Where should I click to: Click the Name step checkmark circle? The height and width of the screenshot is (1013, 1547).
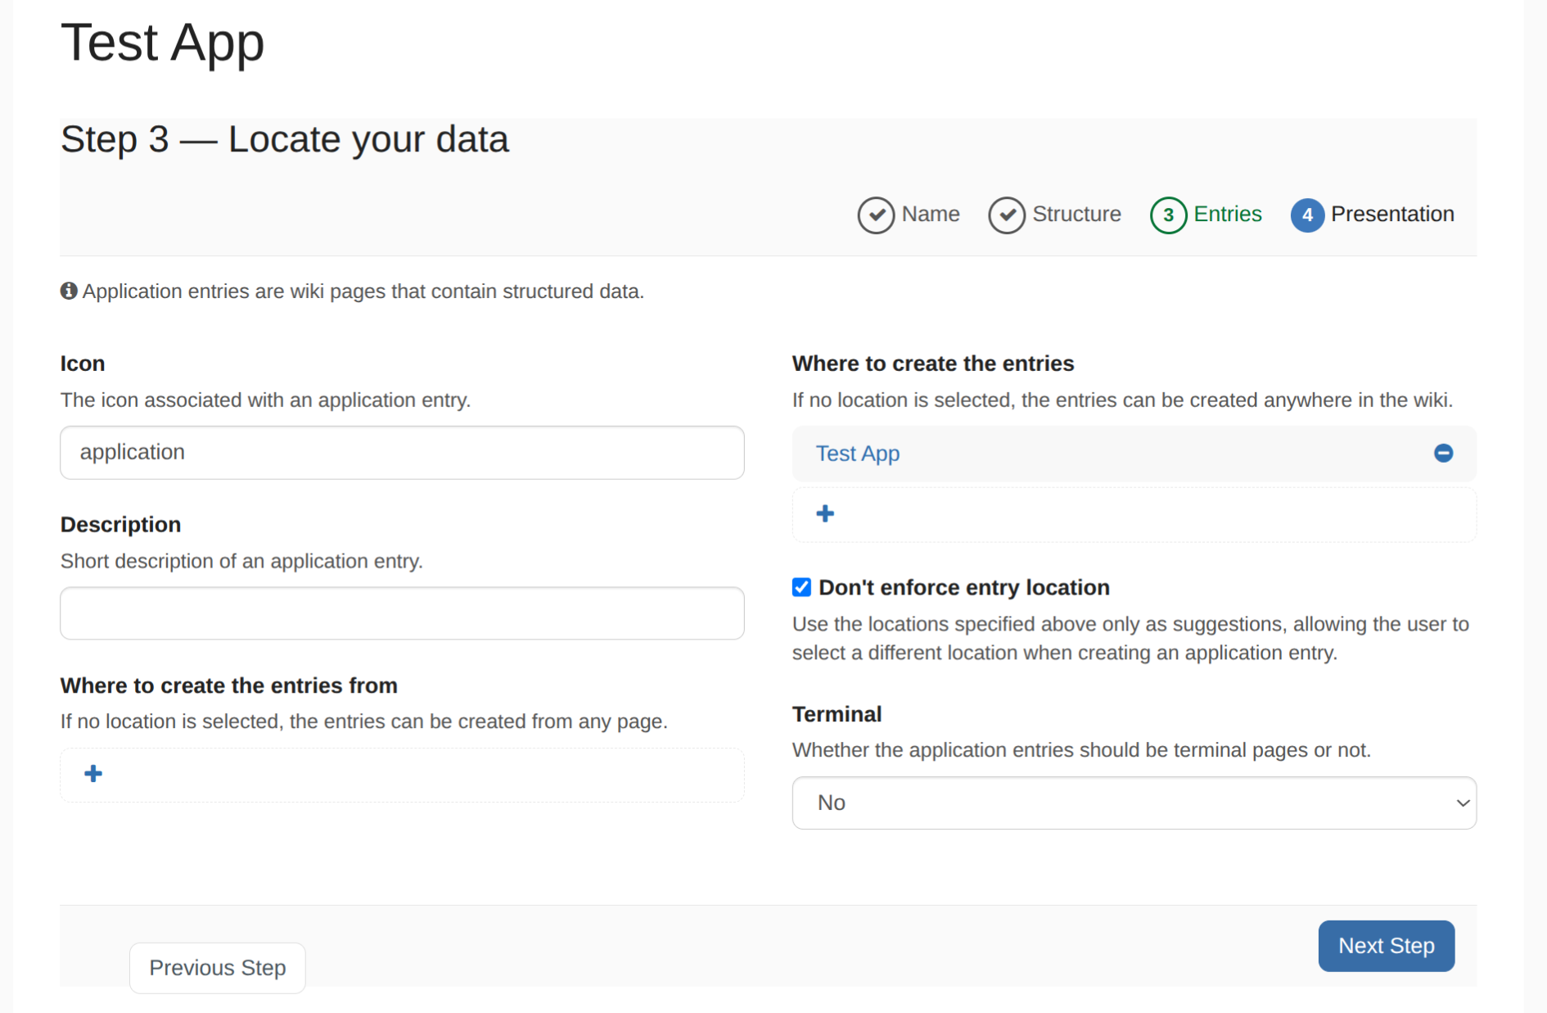[x=875, y=215]
